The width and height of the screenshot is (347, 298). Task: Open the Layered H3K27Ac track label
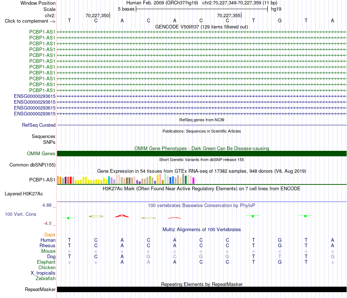(x=24, y=194)
